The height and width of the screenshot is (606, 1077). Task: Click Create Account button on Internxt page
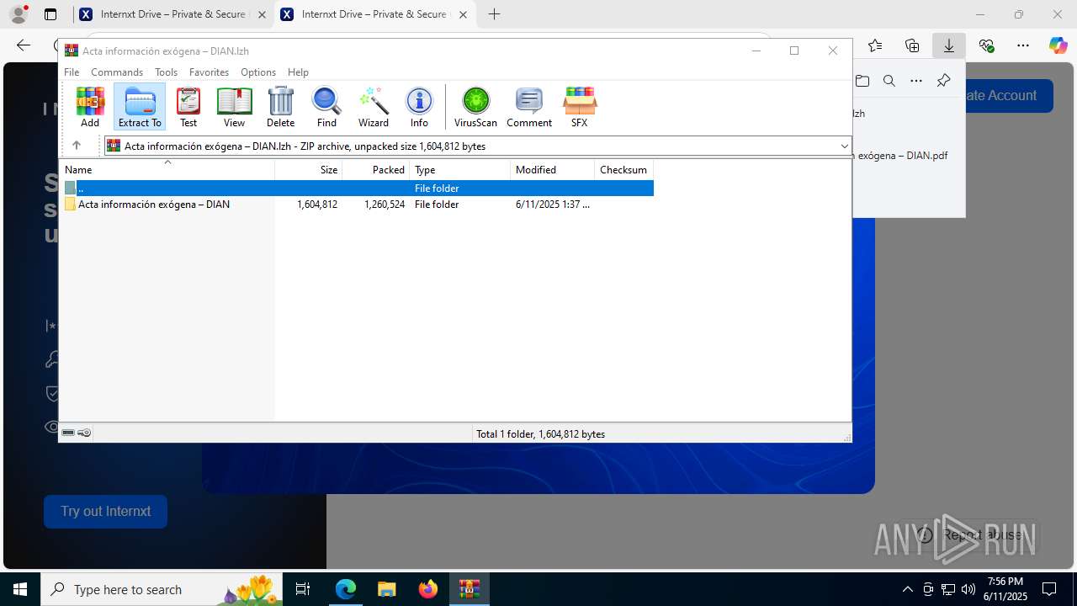click(x=1006, y=95)
